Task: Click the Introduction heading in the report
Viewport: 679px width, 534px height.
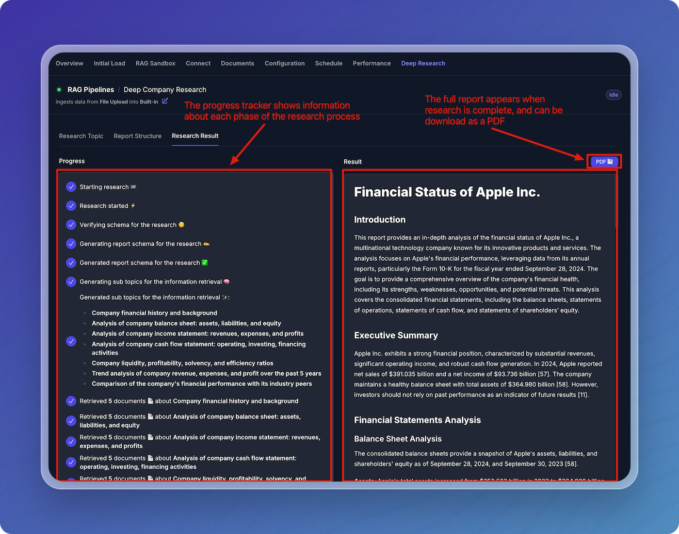Action: click(x=380, y=219)
